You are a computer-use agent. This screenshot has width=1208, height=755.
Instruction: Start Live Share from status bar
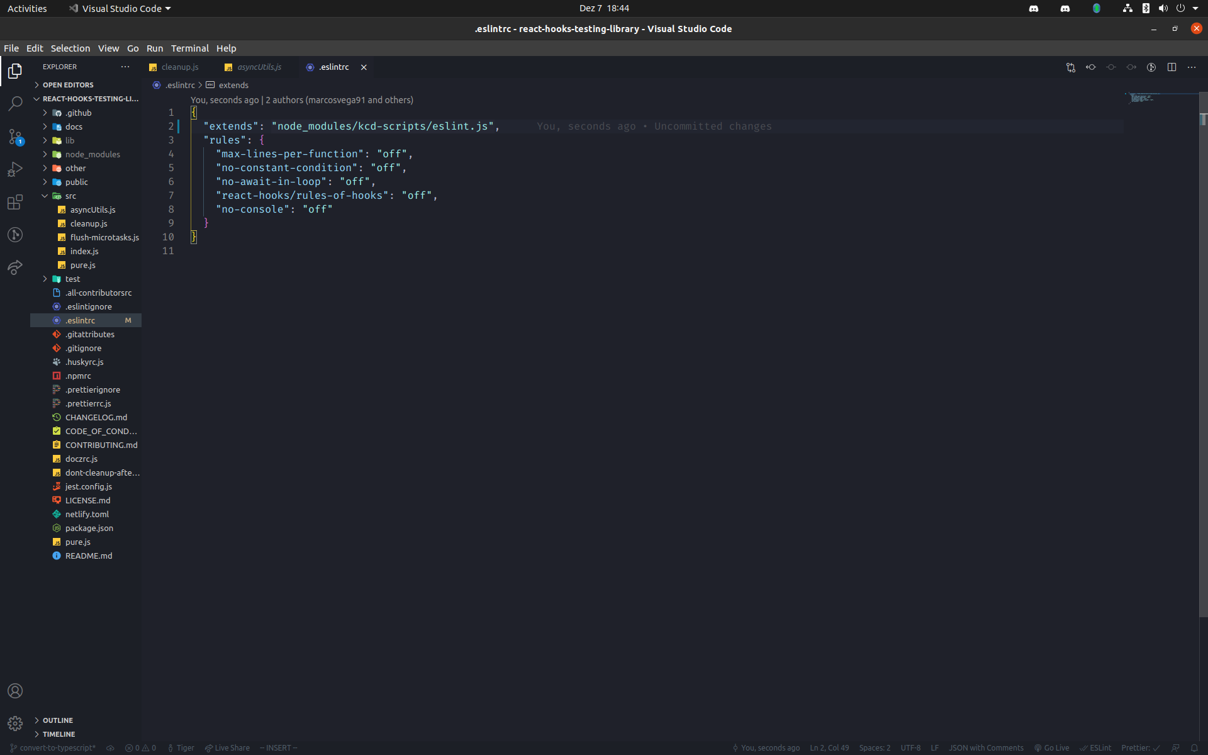(227, 748)
